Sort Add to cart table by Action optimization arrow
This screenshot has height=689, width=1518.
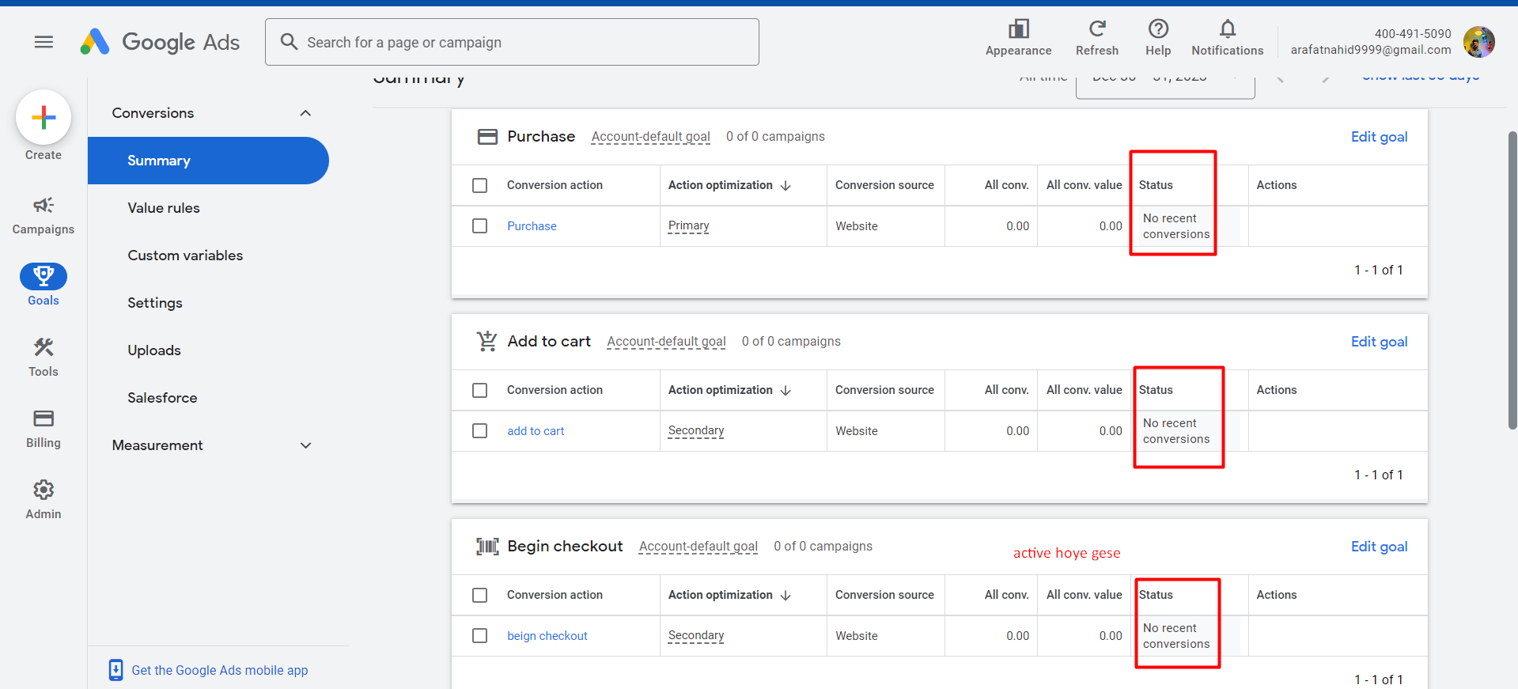tap(785, 391)
